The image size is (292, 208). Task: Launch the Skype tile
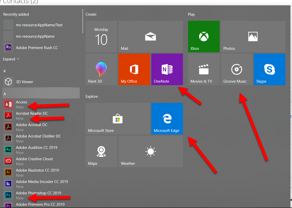[x=269, y=70]
